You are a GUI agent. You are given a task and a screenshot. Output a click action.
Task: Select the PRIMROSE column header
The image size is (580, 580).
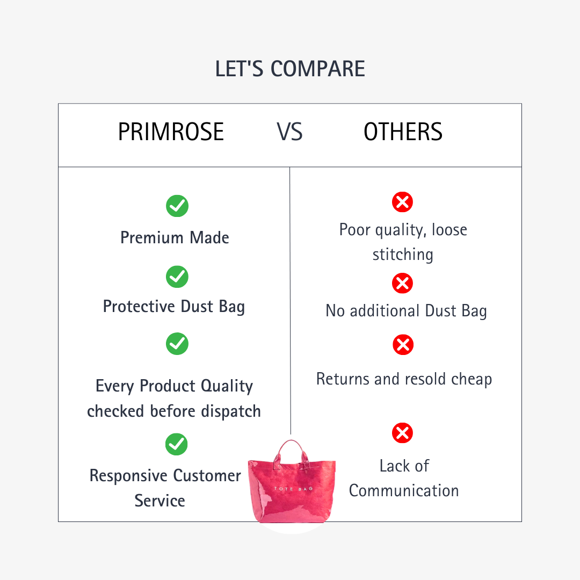point(171,132)
